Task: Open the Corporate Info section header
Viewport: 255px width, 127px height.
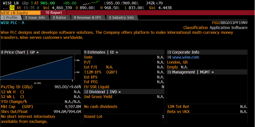Action: pos(207,52)
